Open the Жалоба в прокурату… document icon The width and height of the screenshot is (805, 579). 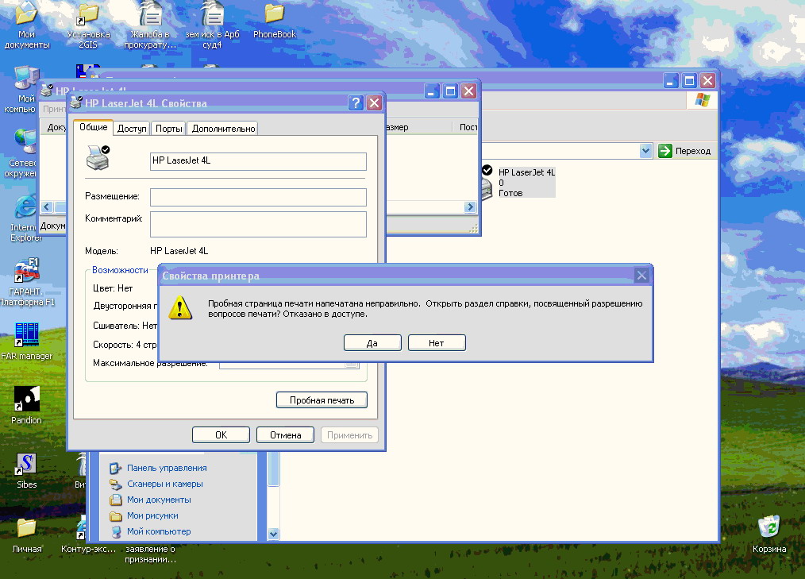pos(150,25)
